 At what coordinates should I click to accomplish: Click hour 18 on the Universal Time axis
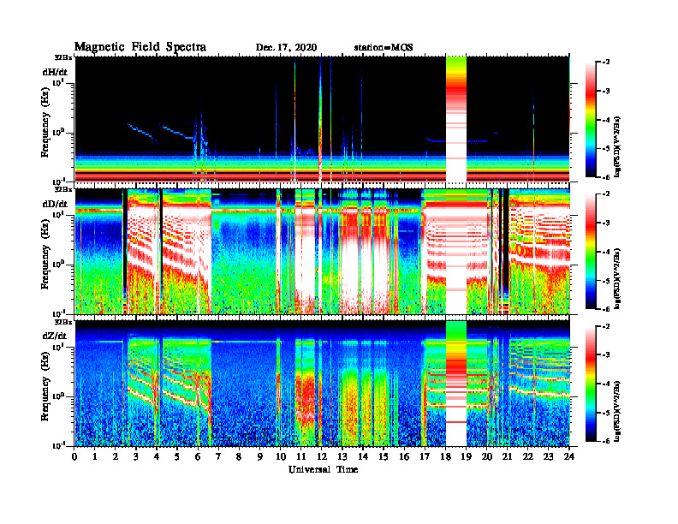(x=445, y=457)
